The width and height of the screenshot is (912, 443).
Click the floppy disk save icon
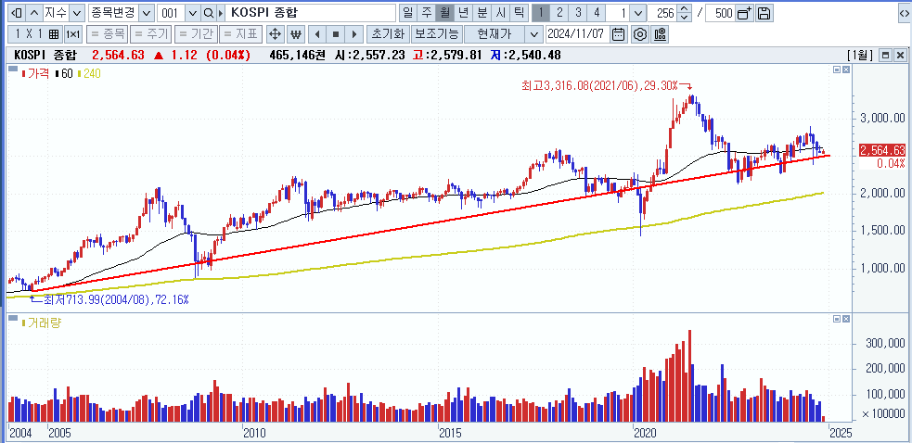tap(764, 13)
